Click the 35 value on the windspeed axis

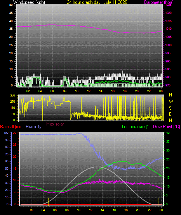11,29
